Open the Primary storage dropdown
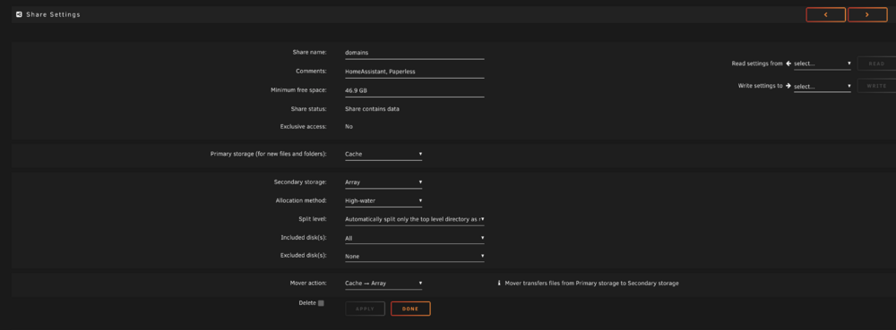The width and height of the screenshot is (896, 330). pyautogui.click(x=383, y=154)
